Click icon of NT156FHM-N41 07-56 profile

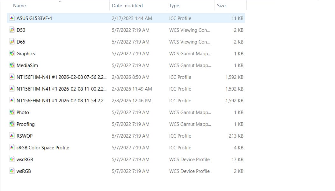pos(12,77)
